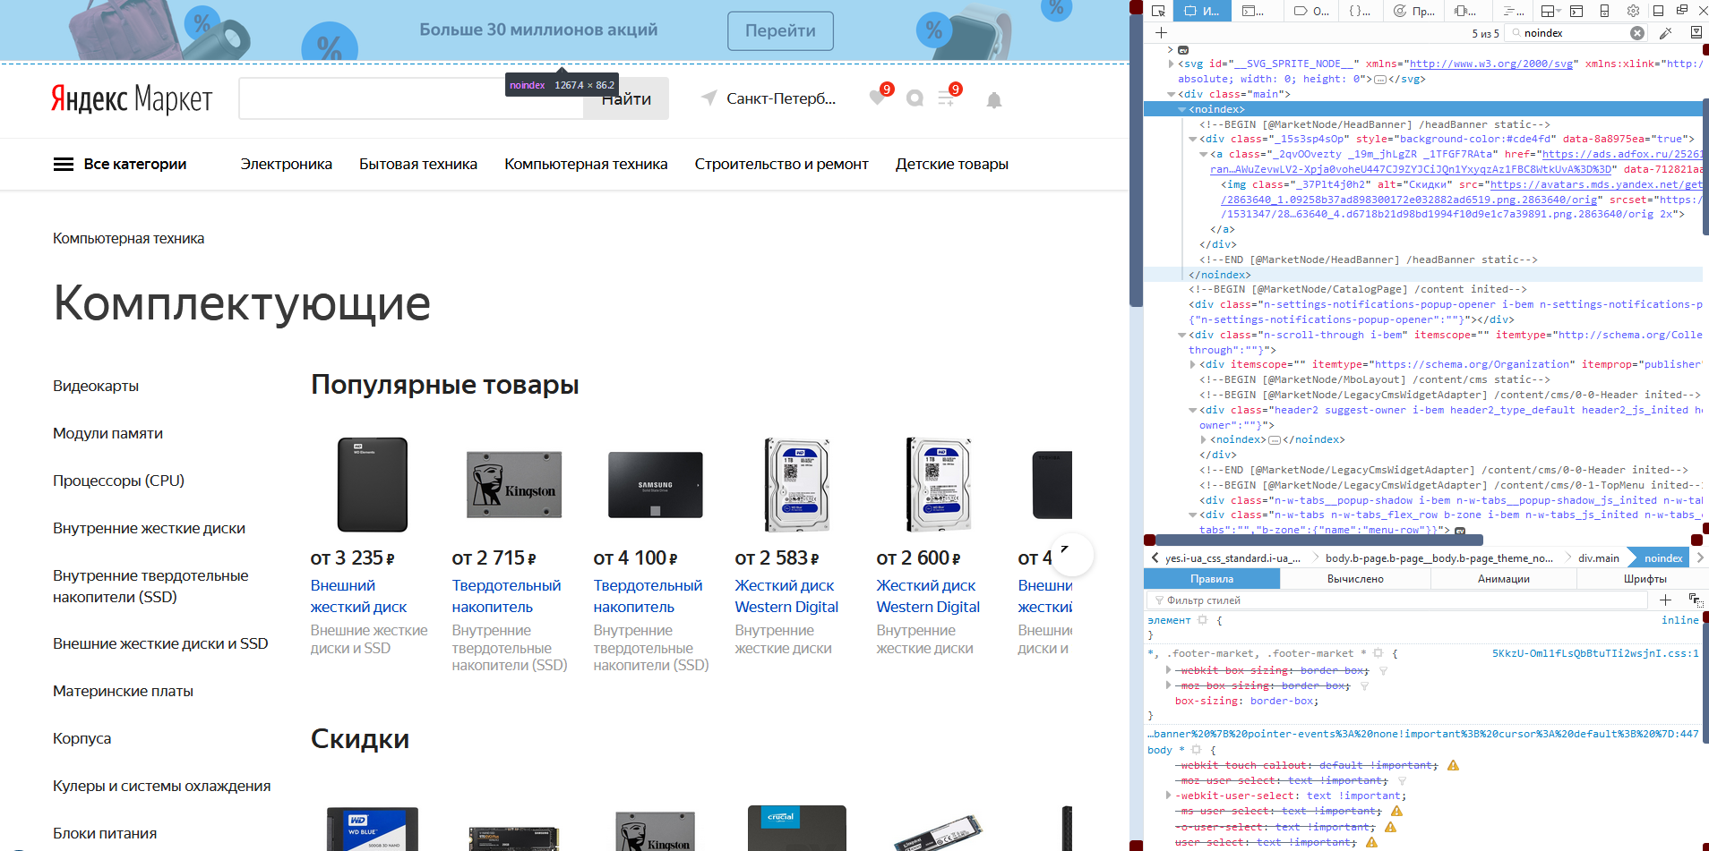
Task: Open the Kingston SSD product thumbnail
Action: pos(514,484)
